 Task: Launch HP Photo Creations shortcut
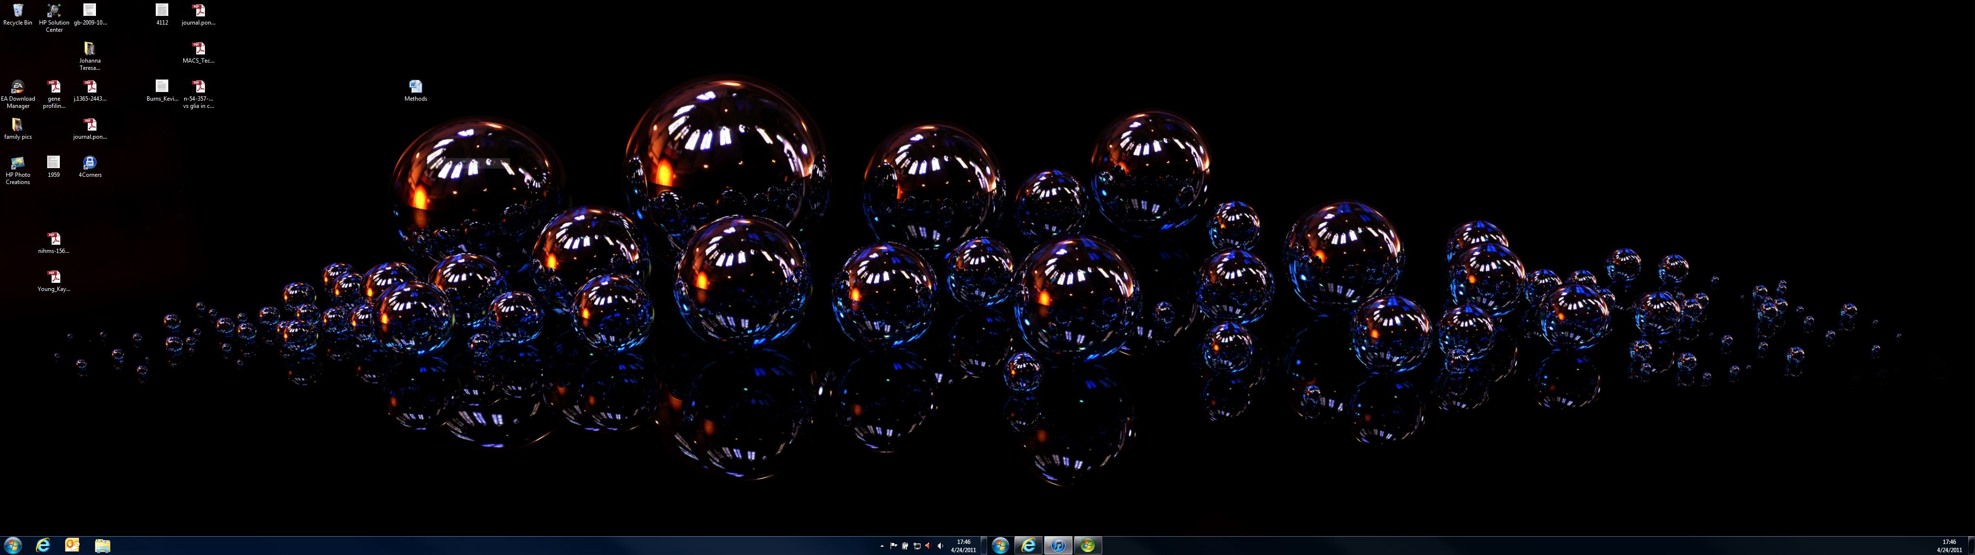[x=18, y=163]
